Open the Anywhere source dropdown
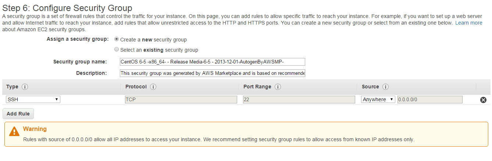 (x=378, y=99)
